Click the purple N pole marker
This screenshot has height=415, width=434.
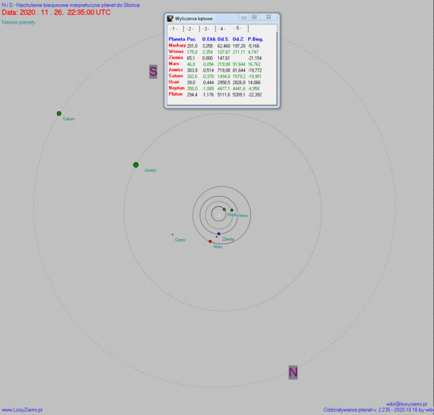(293, 372)
